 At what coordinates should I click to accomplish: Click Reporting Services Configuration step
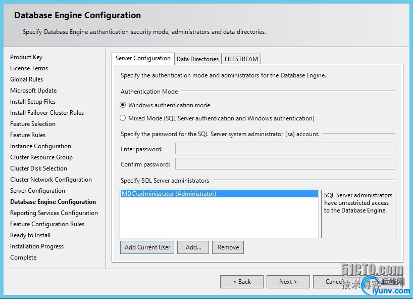coord(54,213)
